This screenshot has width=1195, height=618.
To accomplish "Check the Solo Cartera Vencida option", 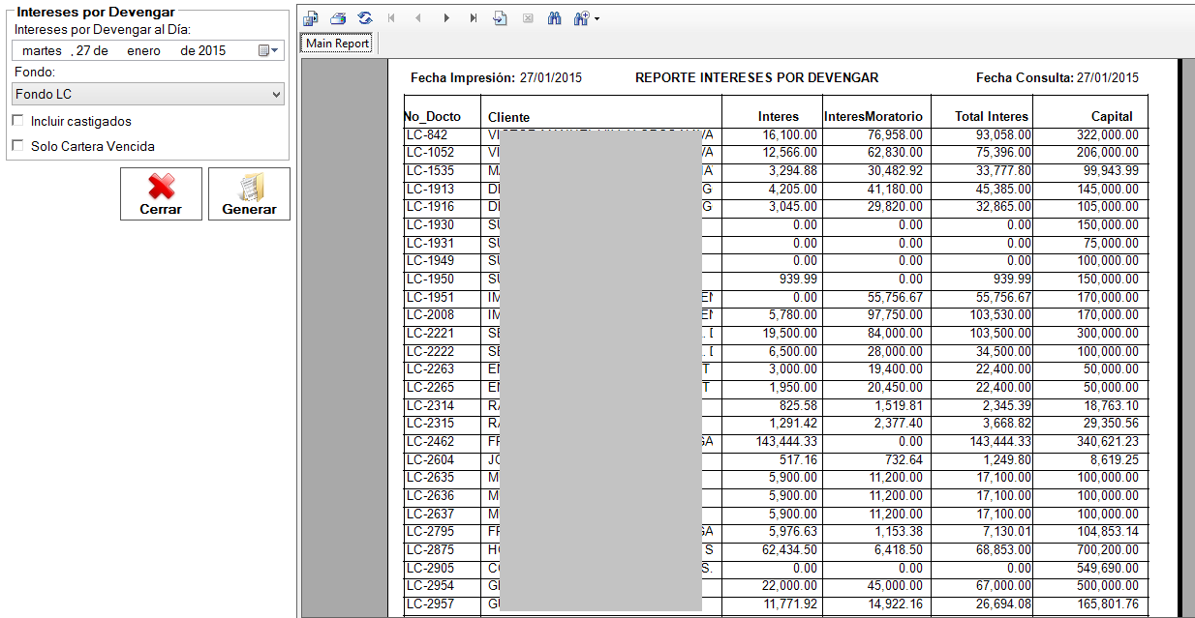I will (17, 146).
